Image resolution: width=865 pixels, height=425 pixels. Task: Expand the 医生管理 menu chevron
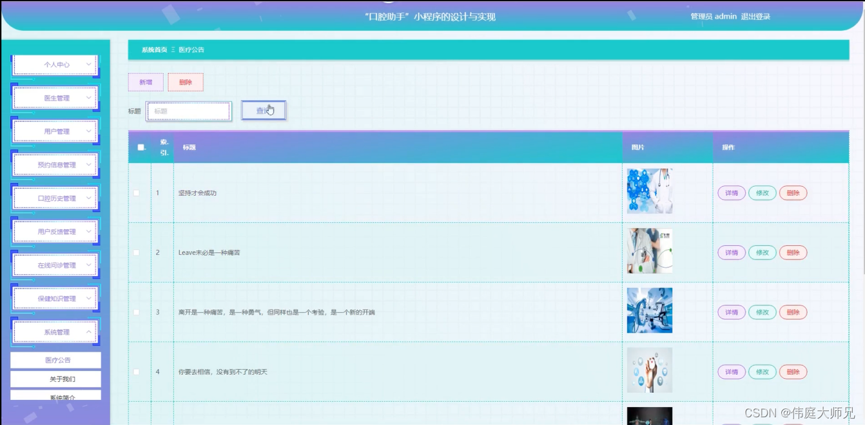click(x=88, y=98)
